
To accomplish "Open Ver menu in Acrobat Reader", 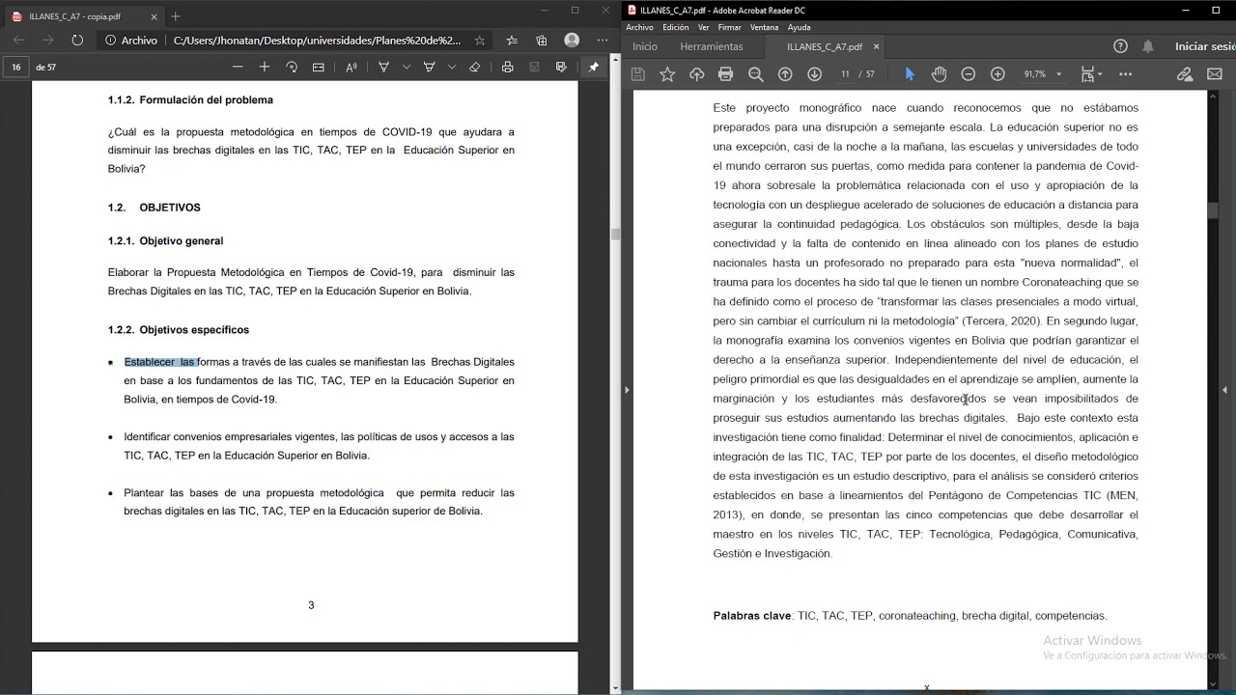I will coord(704,27).
